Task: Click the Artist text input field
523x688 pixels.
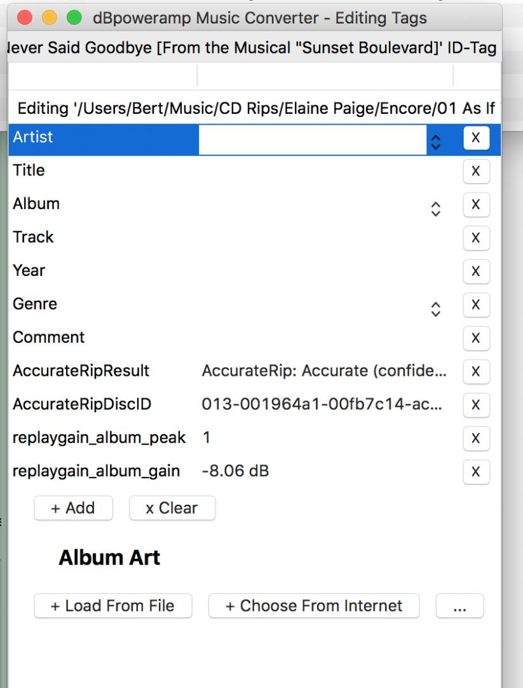Action: (312, 139)
